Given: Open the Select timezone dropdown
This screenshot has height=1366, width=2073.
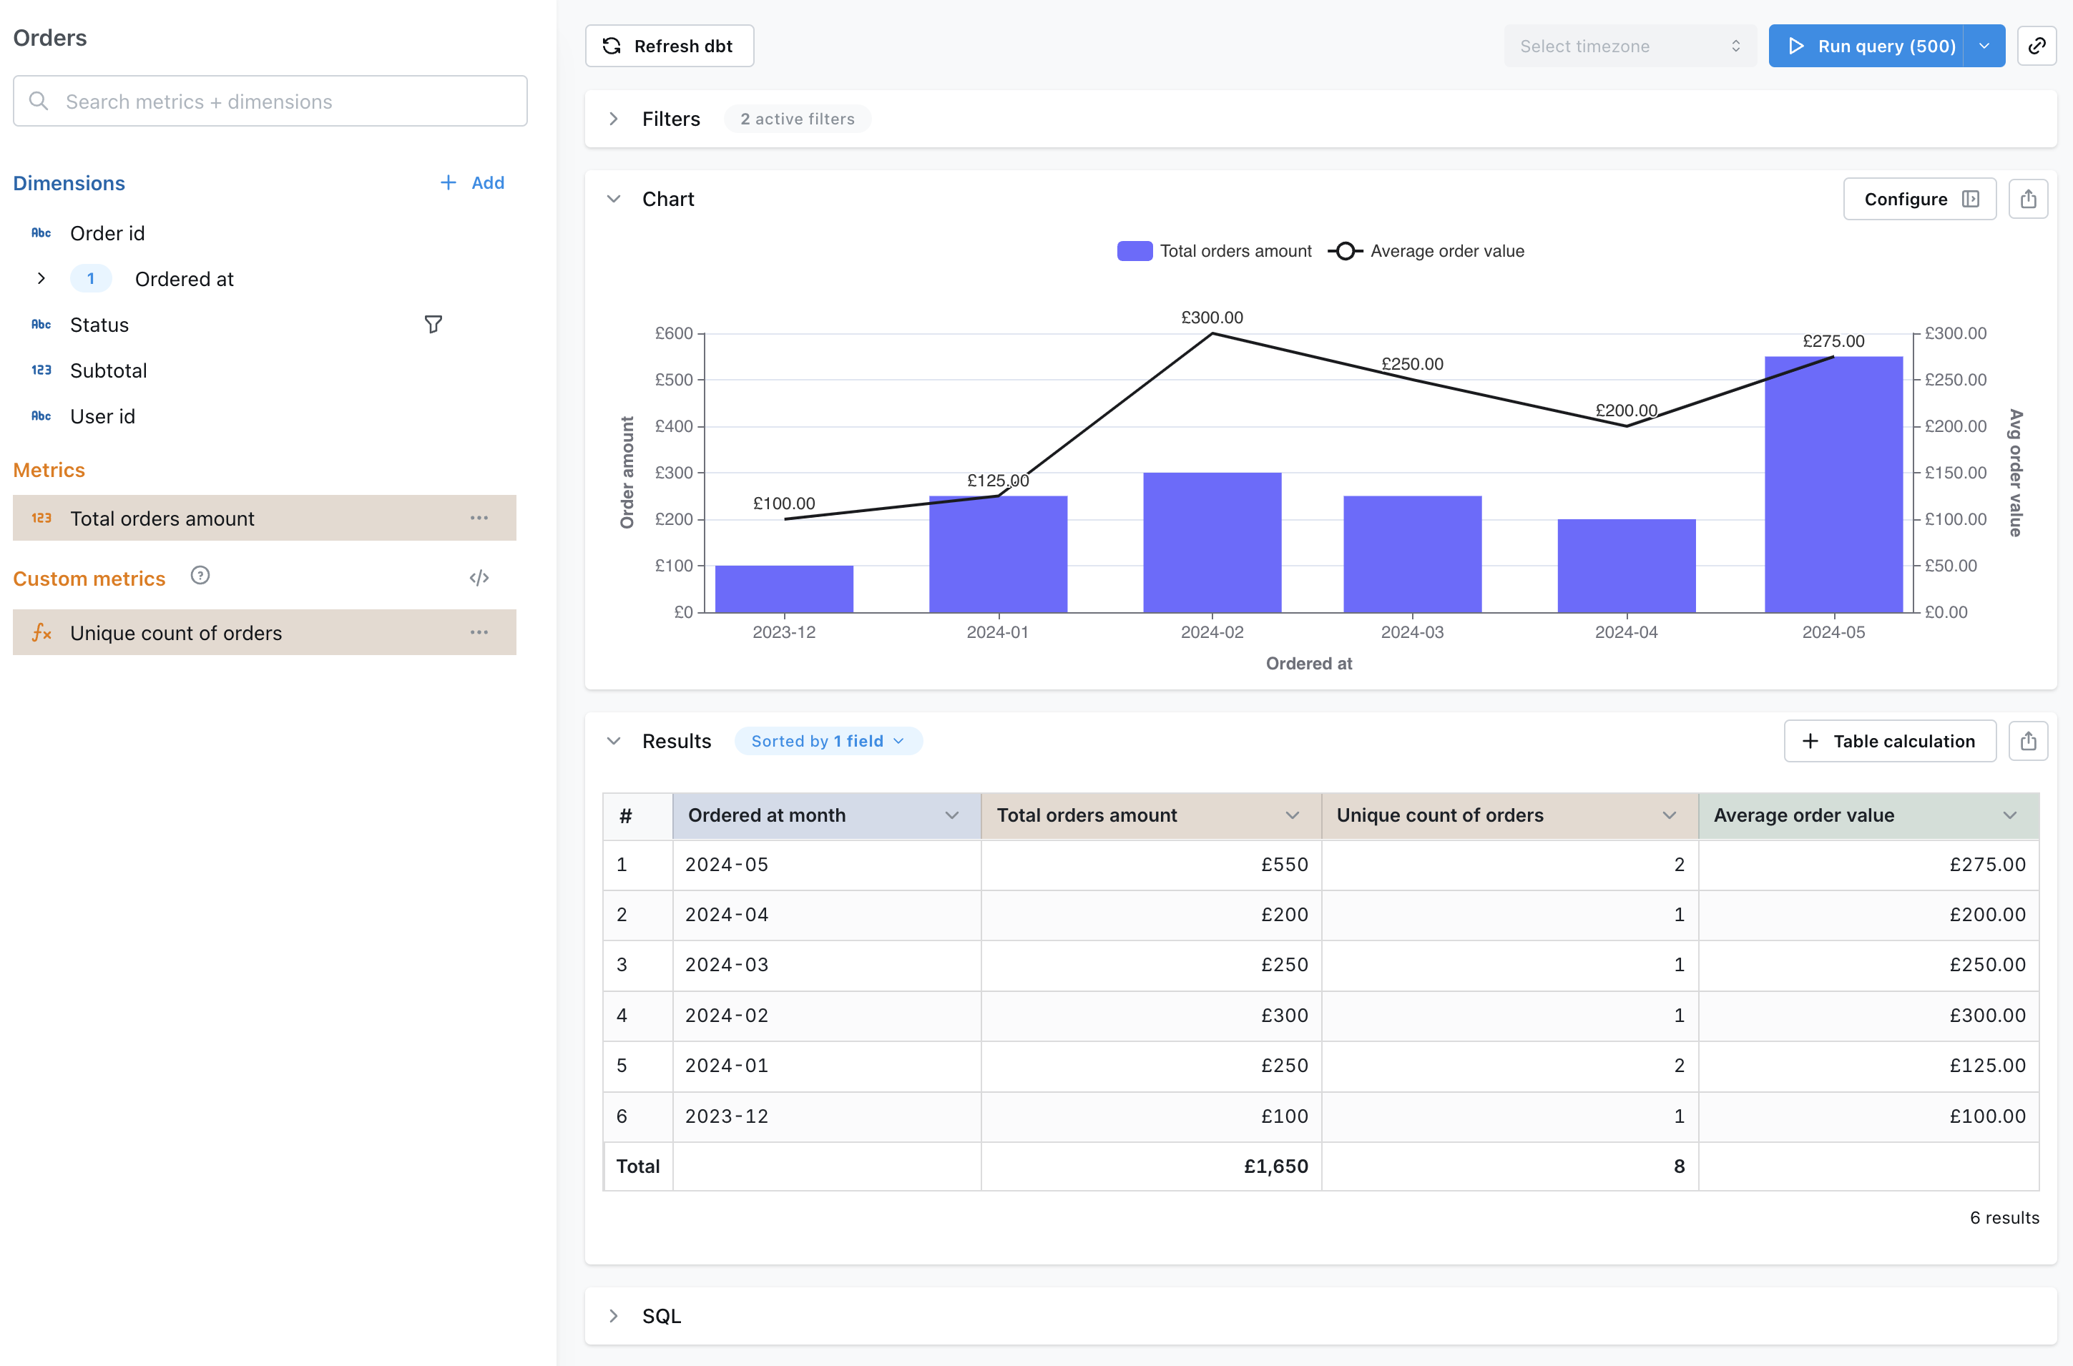Looking at the screenshot, I should click(1628, 46).
